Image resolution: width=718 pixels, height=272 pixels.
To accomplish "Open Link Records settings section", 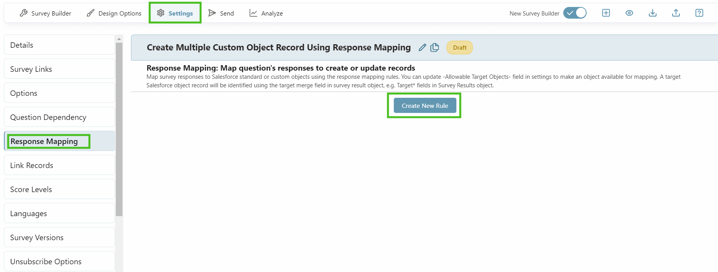I will 59,165.
